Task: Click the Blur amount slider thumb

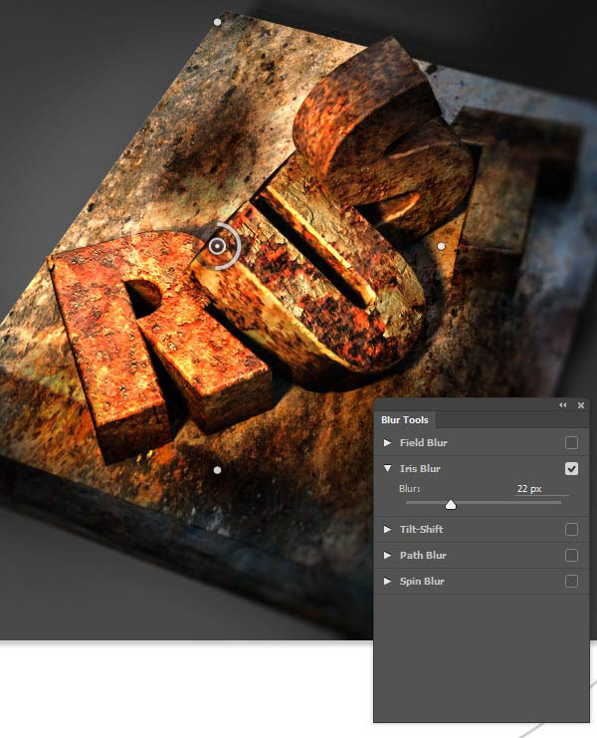Action: tap(451, 505)
